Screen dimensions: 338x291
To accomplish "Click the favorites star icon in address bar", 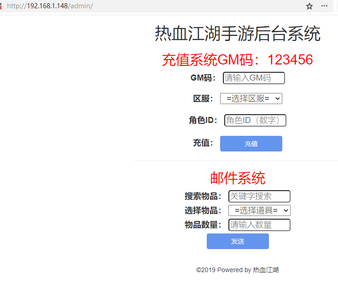I will click(309, 6).
